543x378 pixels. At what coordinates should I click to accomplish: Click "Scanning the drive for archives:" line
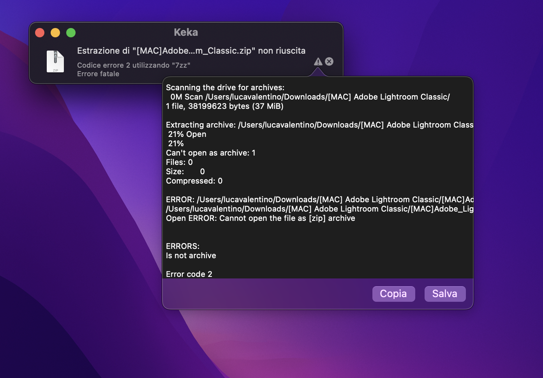coord(225,87)
